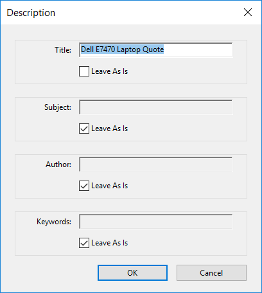Click the Author text field
This screenshot has width=262, height=293.
pyautogui.click(x=156, y=164)
